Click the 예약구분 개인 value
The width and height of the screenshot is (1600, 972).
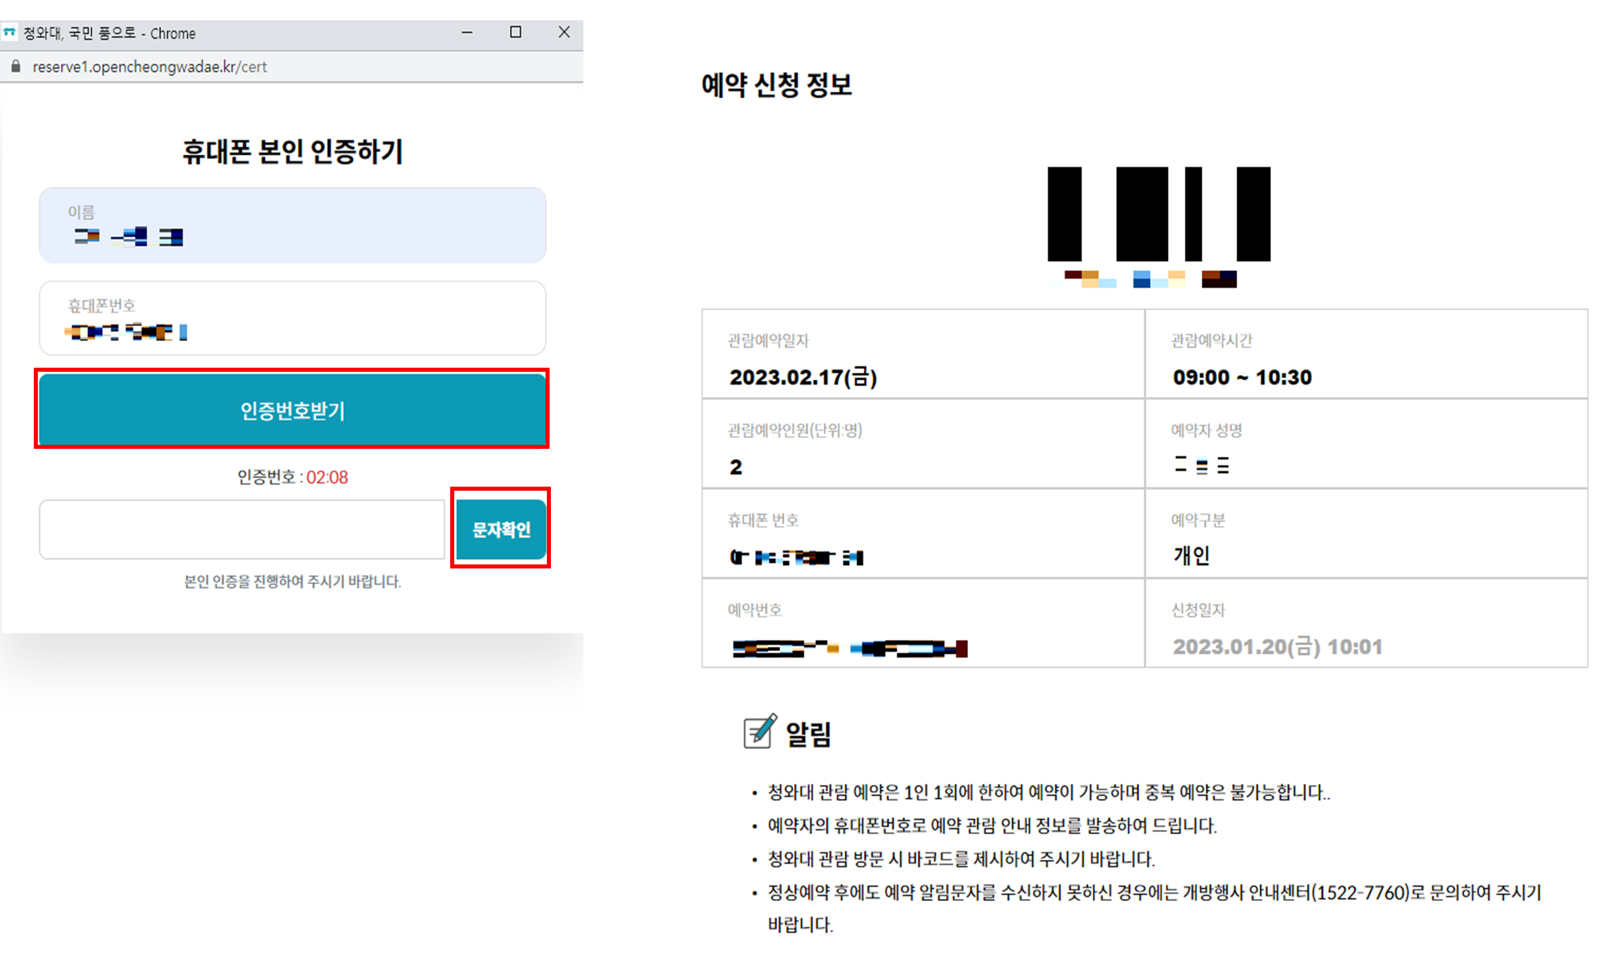(x=1192, y=556)
